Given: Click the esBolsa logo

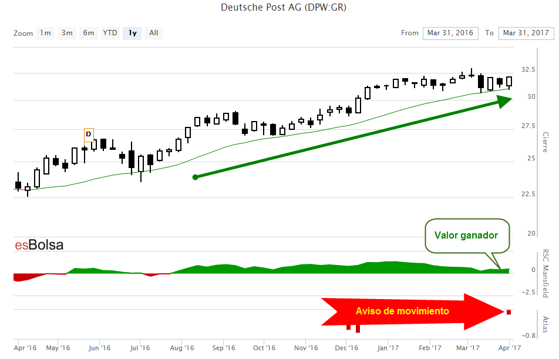Looking at the screenshot, I should [x=39, y=245].
